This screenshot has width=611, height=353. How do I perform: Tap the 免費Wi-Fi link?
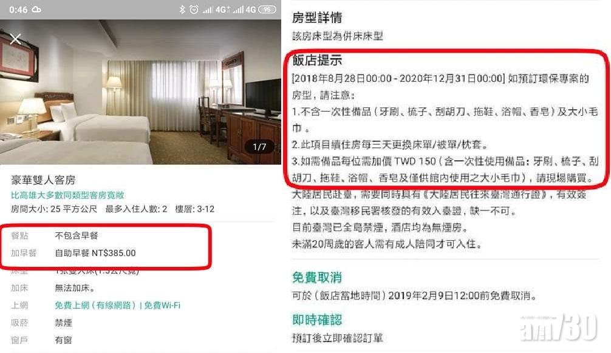tap(162, 305)
